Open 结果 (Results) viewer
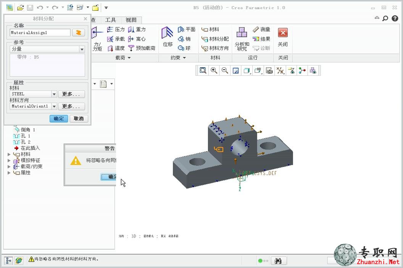Viewport: 403px width, 268px height. click(261, 39)
